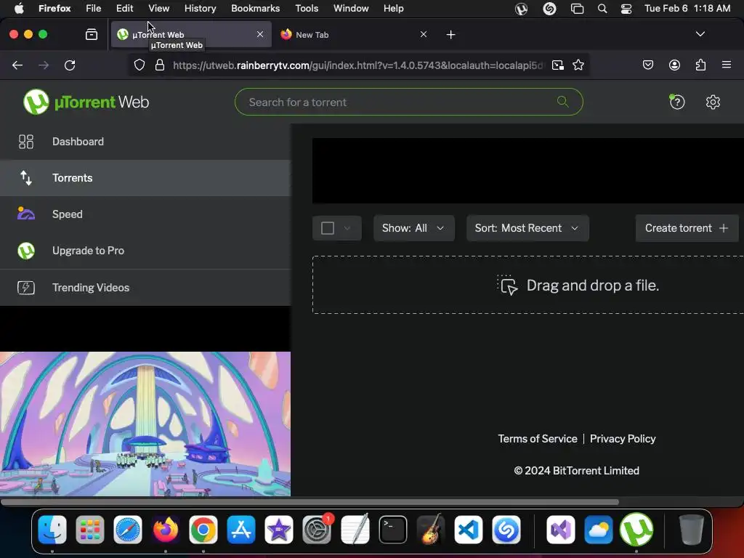The width and height of the screenshot is (744, 558).
Task: Open Trash in the Dock
Action: tap(691, 530)
